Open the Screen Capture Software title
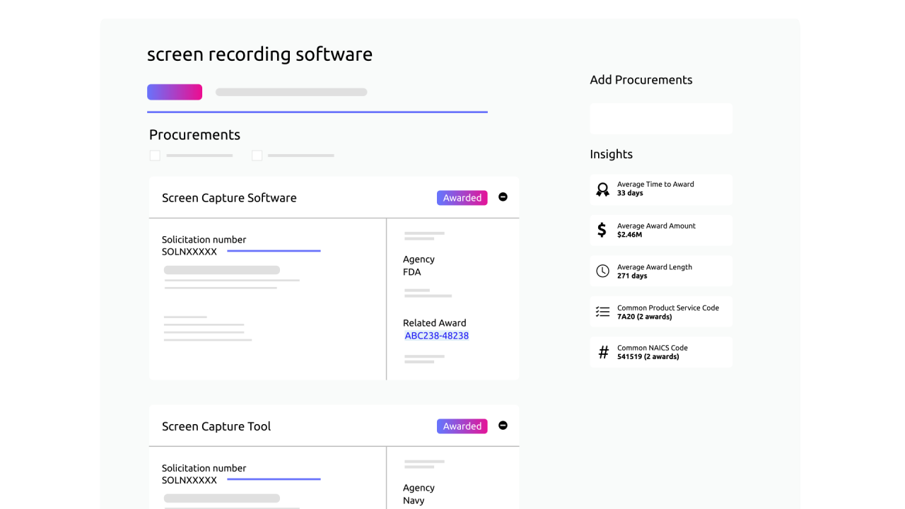 point(229,198)
